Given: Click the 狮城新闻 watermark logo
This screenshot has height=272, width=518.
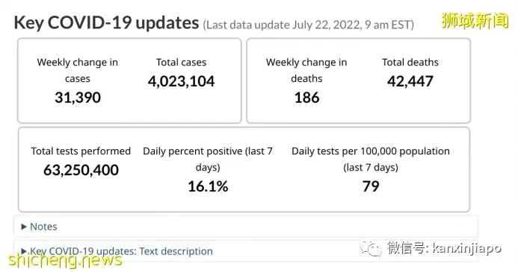Looking at the screenshot, I should (475, 20).
